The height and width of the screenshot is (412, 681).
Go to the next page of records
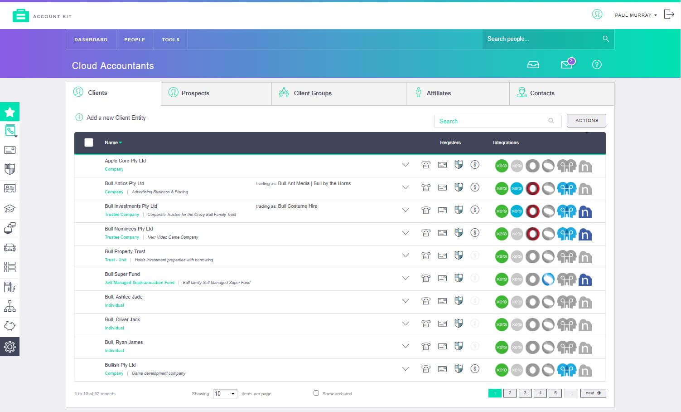593,393
